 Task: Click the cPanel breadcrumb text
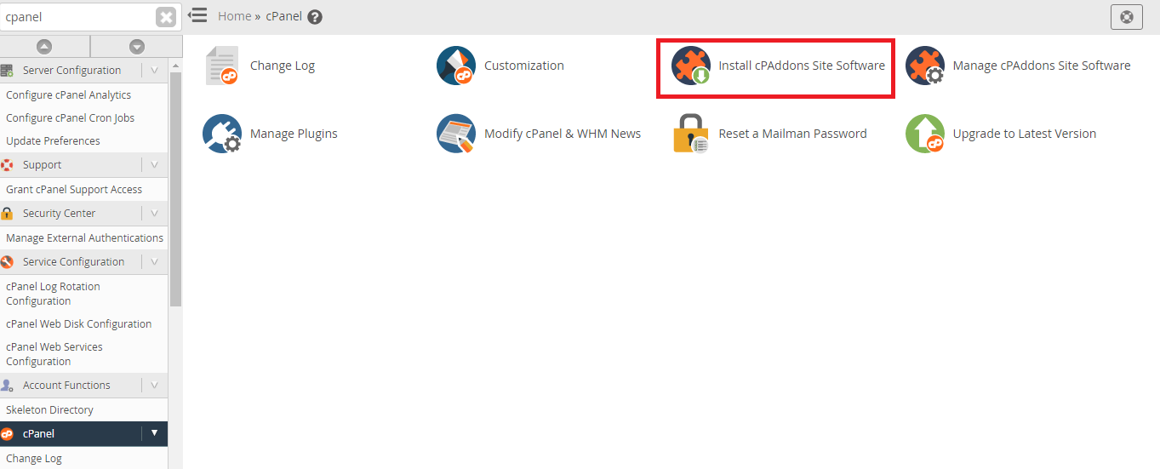[x=283, y=16]
